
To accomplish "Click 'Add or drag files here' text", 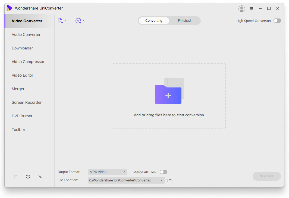I will (x=169, y=115).
